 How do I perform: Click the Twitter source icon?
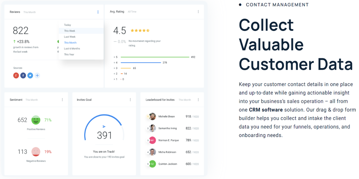point(30,75)
